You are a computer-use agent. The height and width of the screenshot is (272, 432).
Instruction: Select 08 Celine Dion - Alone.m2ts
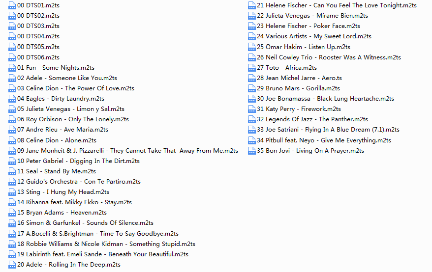click(x=57, y=140)
